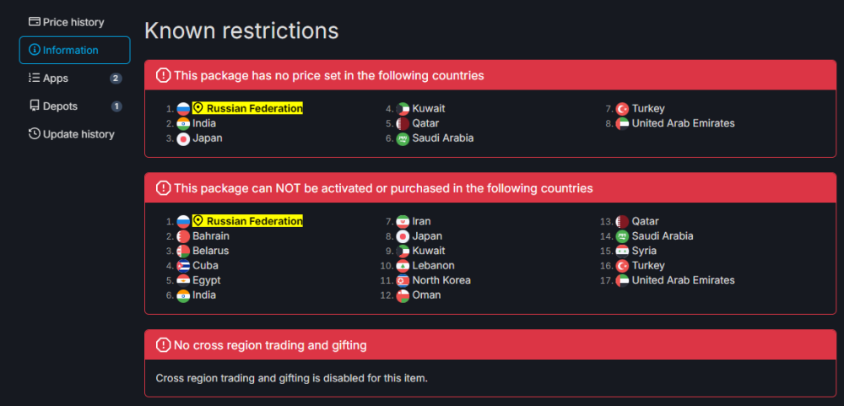Open the Apps section
This screenshot has width=844, height=406.
pyautogui.click(x=56, y=78)
